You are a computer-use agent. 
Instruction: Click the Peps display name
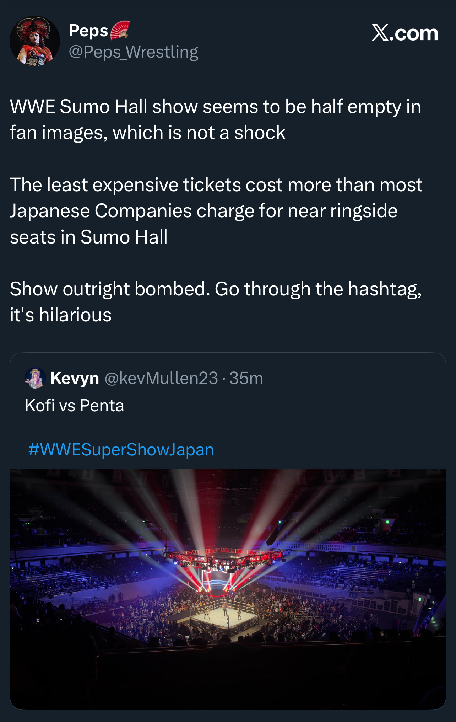(88, 31)
